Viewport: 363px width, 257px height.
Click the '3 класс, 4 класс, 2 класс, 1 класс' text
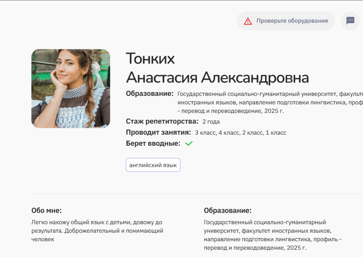(240, 133)
